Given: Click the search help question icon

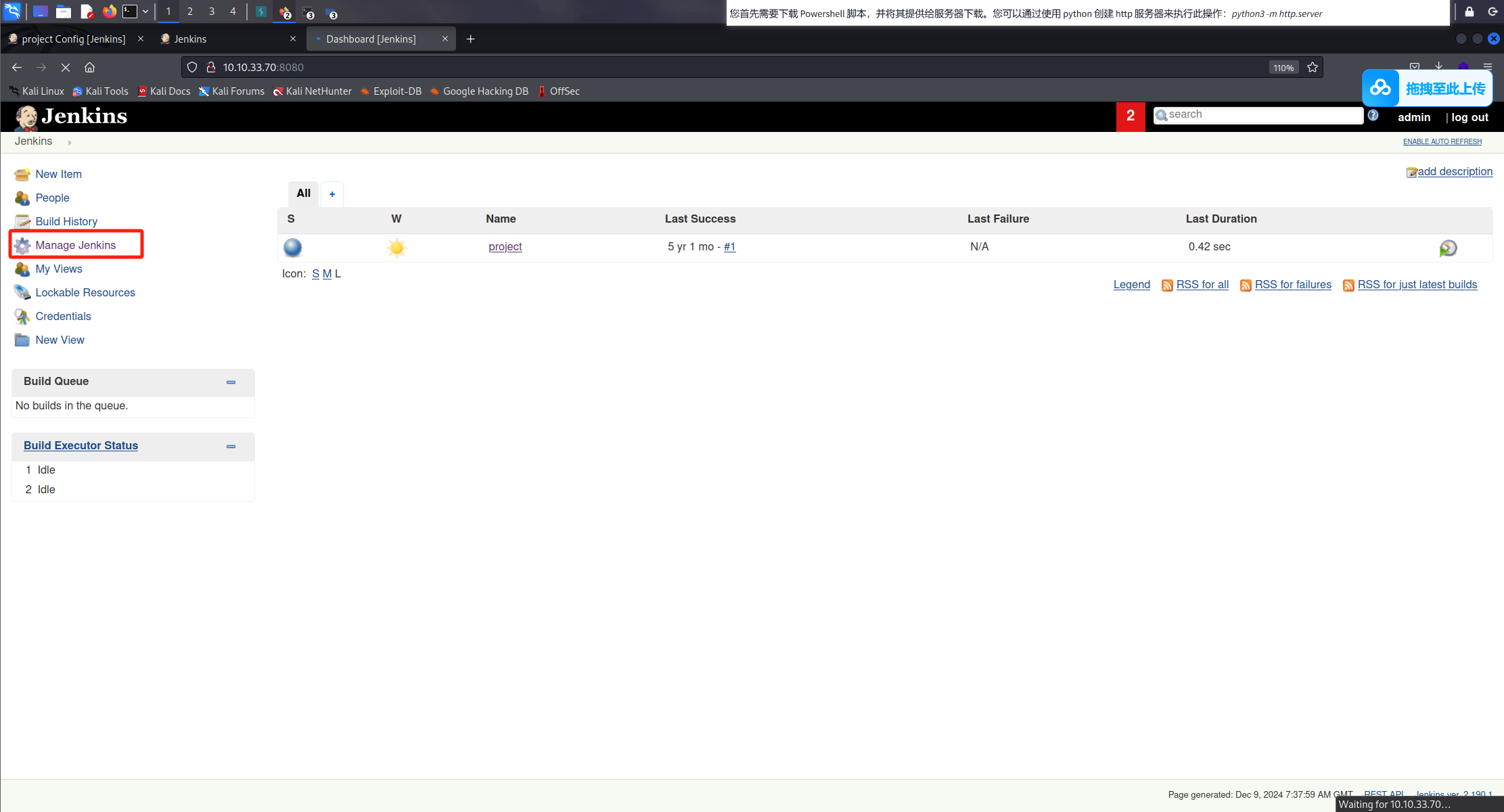Looking at the screenshot, I should (x=1373, y=115).
